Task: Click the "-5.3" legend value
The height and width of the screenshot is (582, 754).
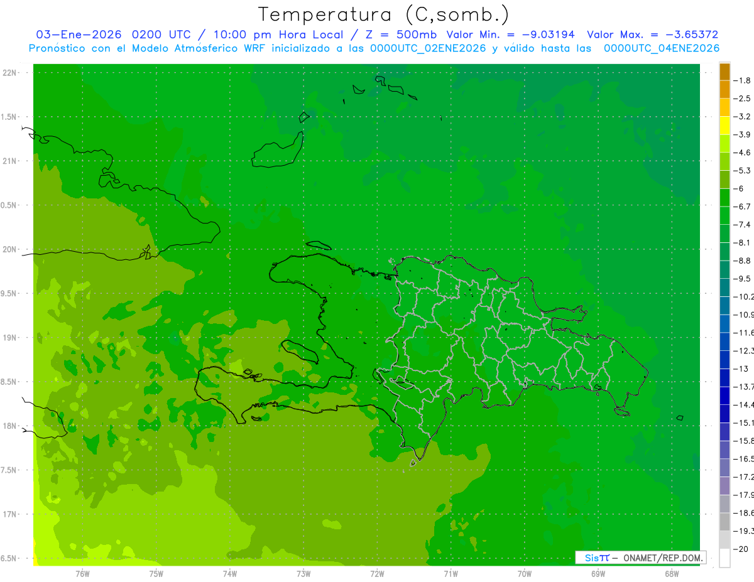Action: pos(743,171)
